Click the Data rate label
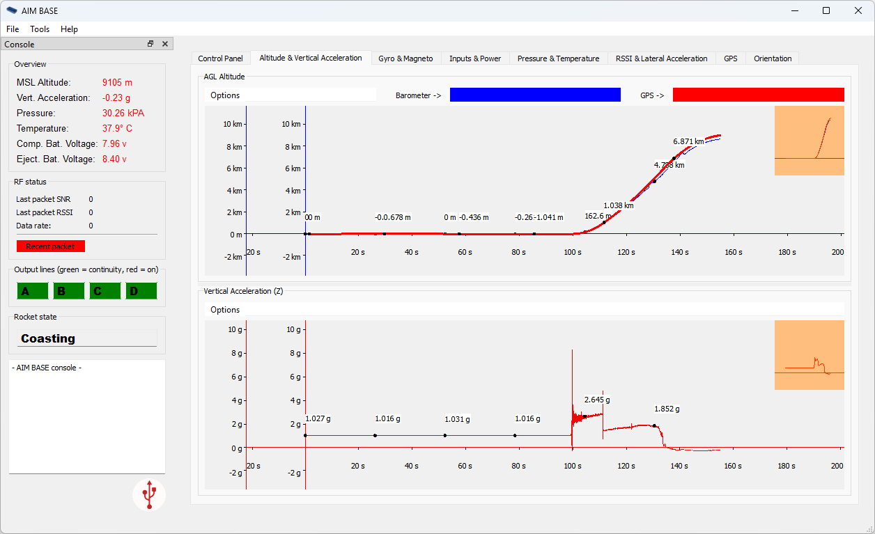Image resolution: width=875 pixels, height=534 pixels. point(32,226)
